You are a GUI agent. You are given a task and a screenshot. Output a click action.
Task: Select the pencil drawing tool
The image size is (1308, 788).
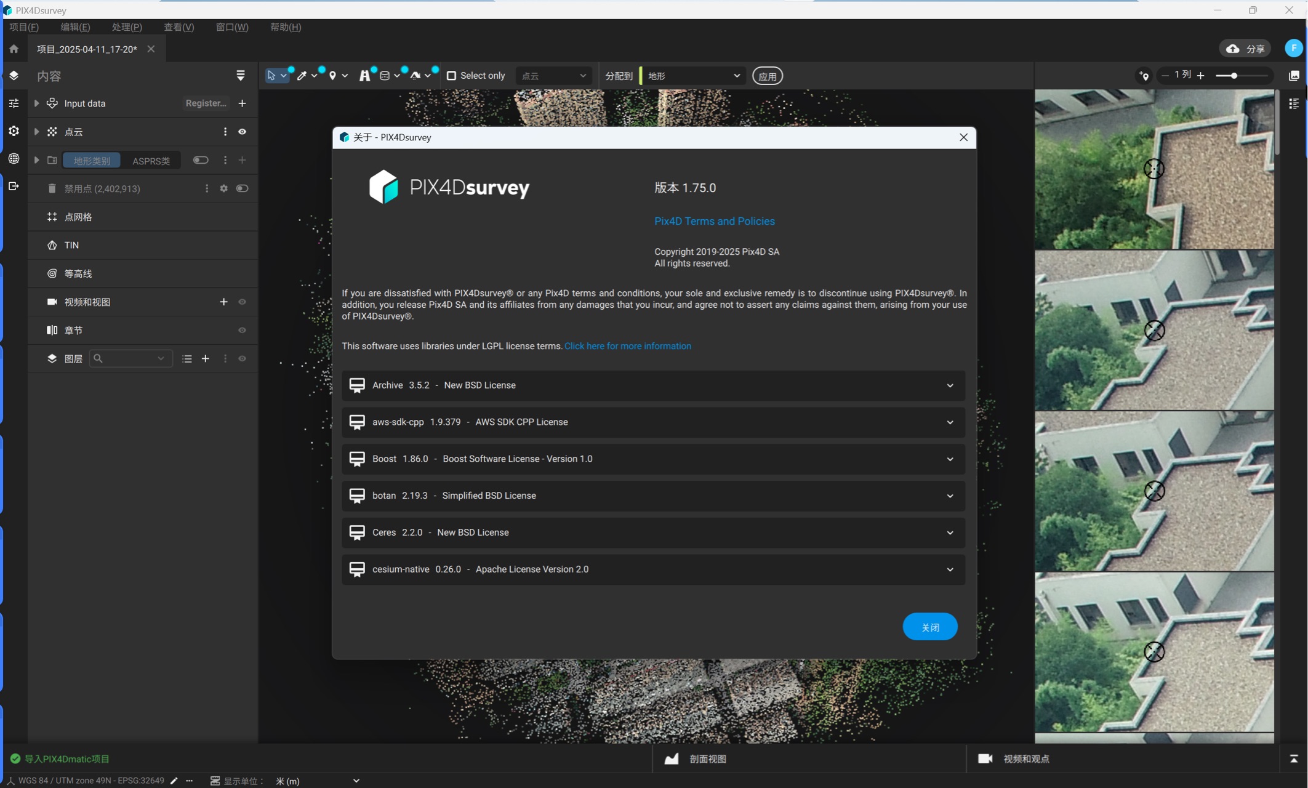pyautogui.click(x=302, y=76)
